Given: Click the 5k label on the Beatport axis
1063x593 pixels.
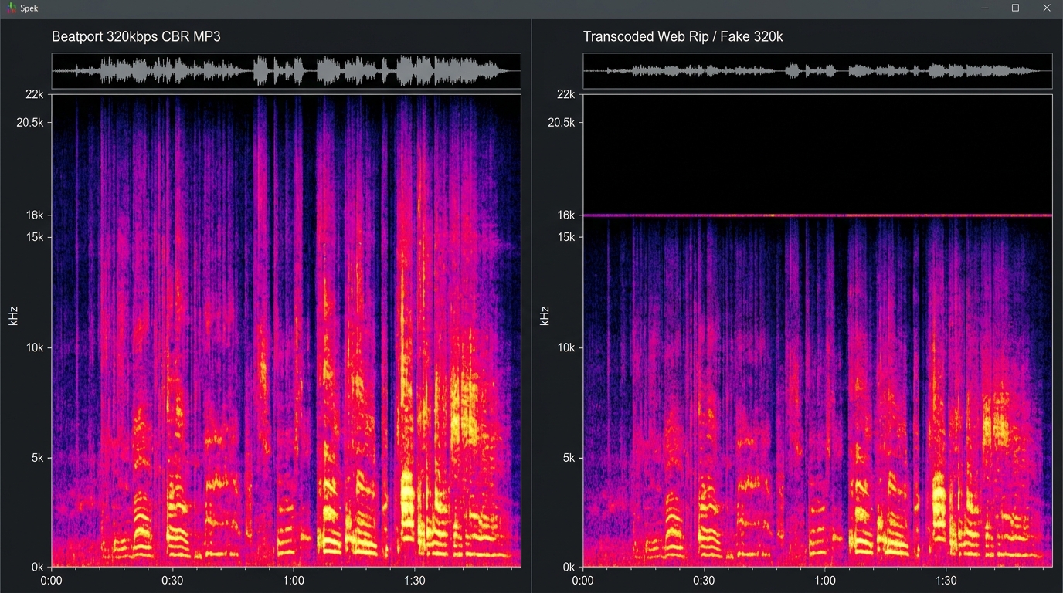Looking at the screenshot, I should coord(39,458).
